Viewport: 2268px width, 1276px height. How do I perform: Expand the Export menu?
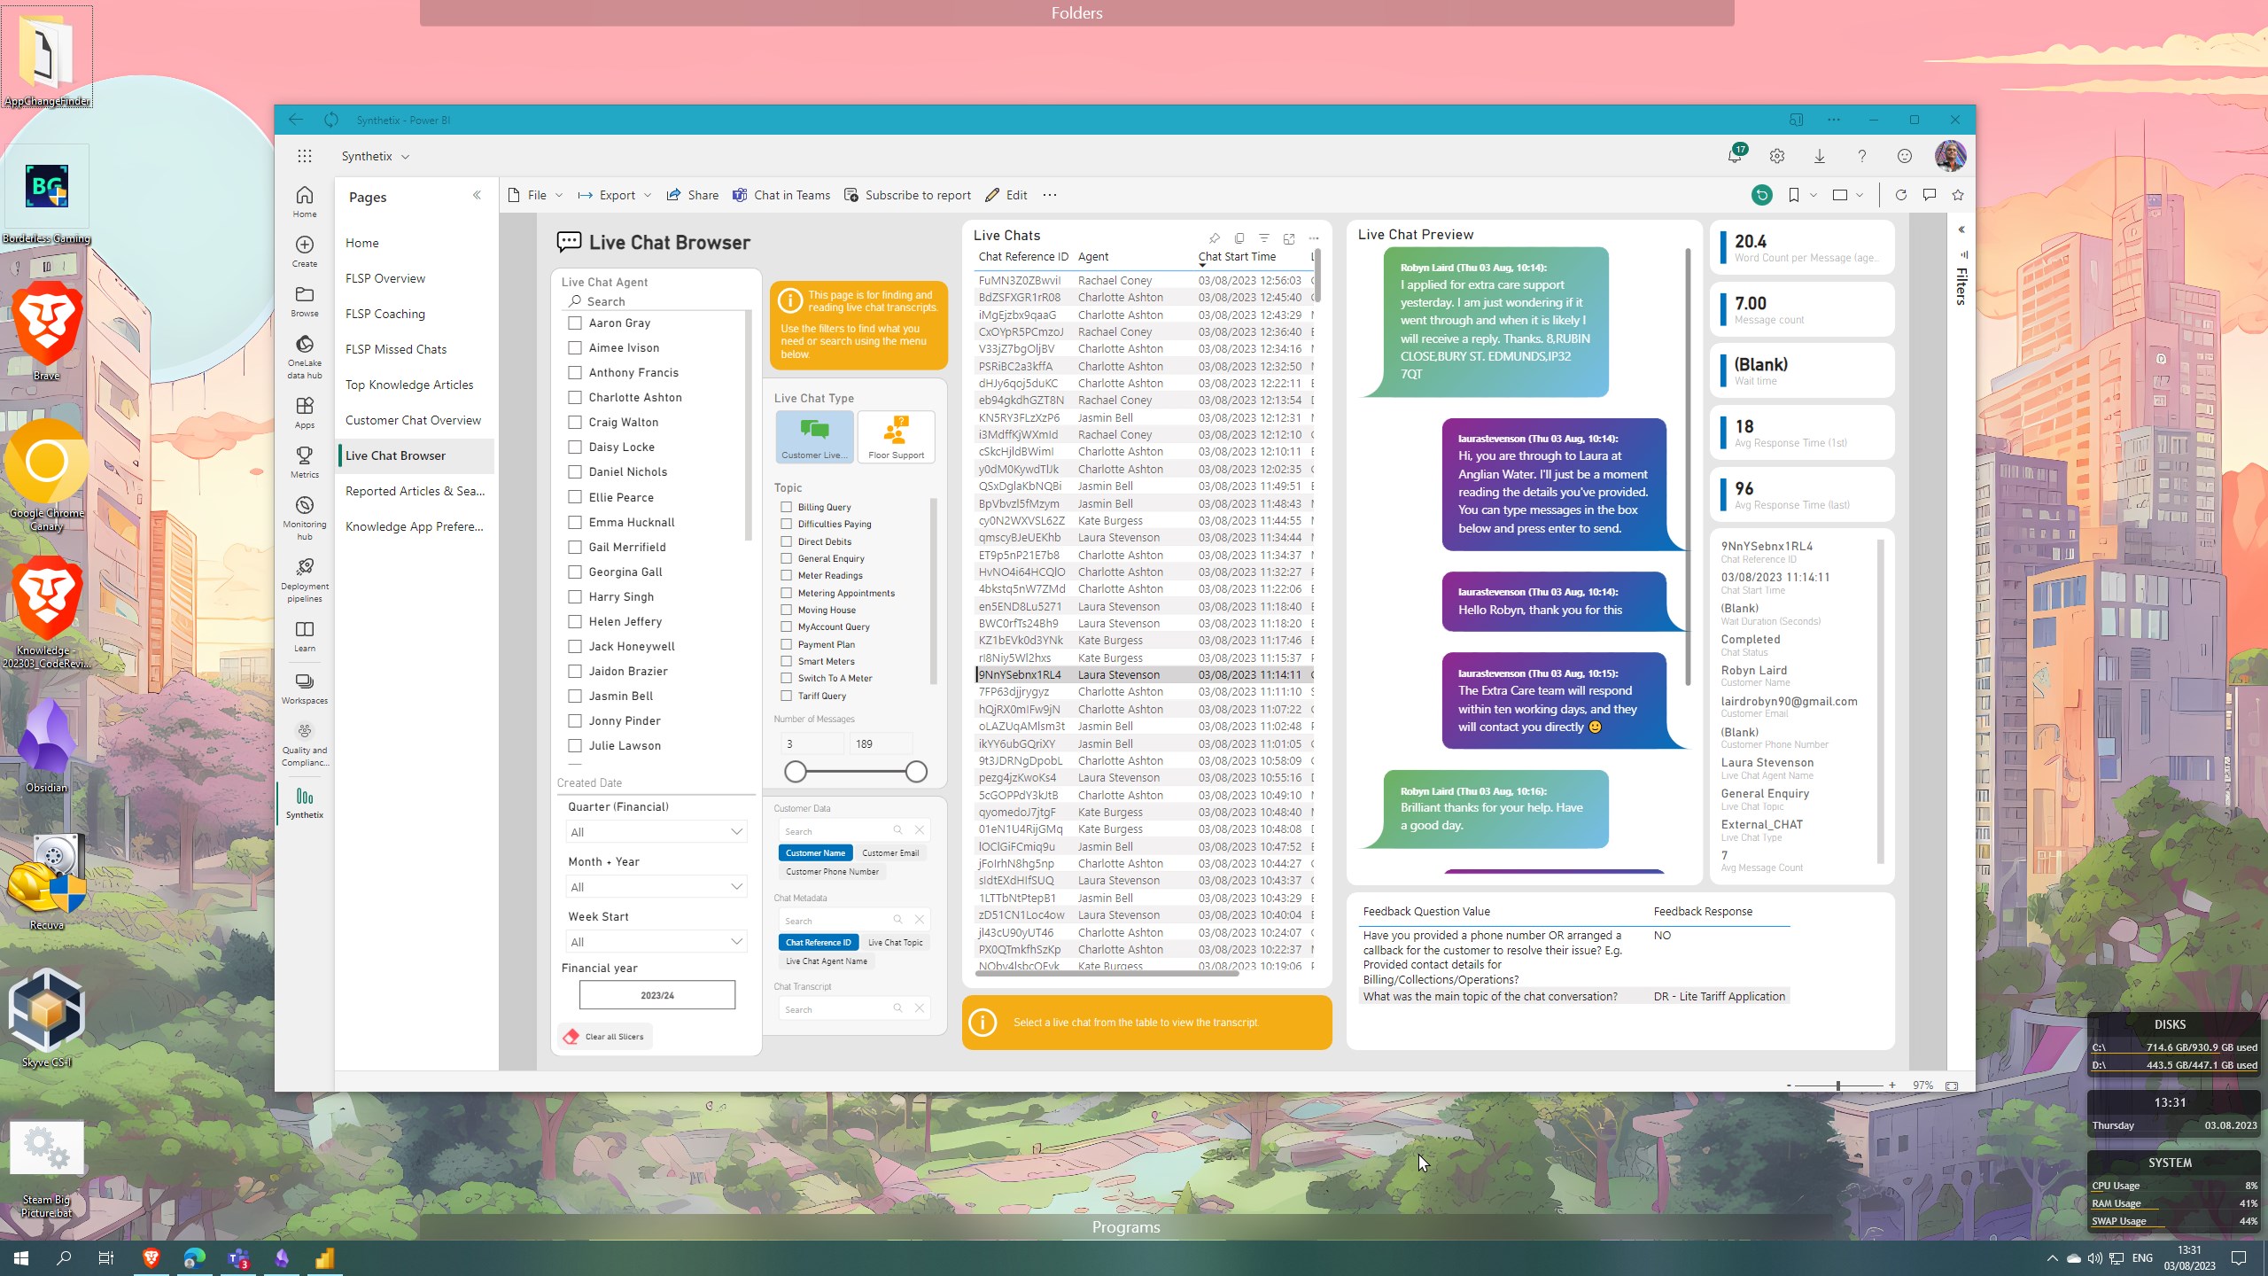[x=615, y=195]
